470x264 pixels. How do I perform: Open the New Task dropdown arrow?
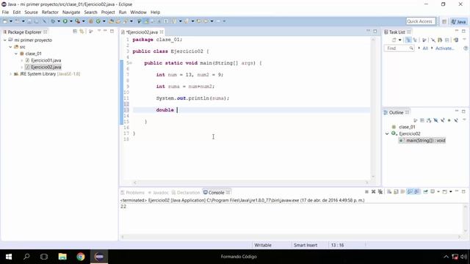(399, 40)
